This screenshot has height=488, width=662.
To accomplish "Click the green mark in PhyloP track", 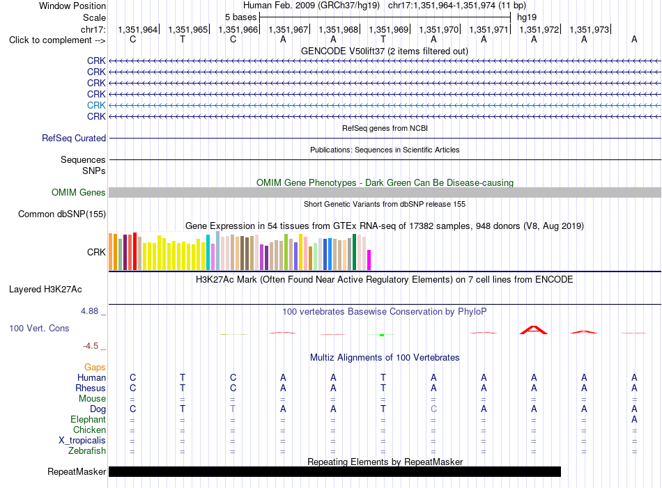I will coord(382,335).
